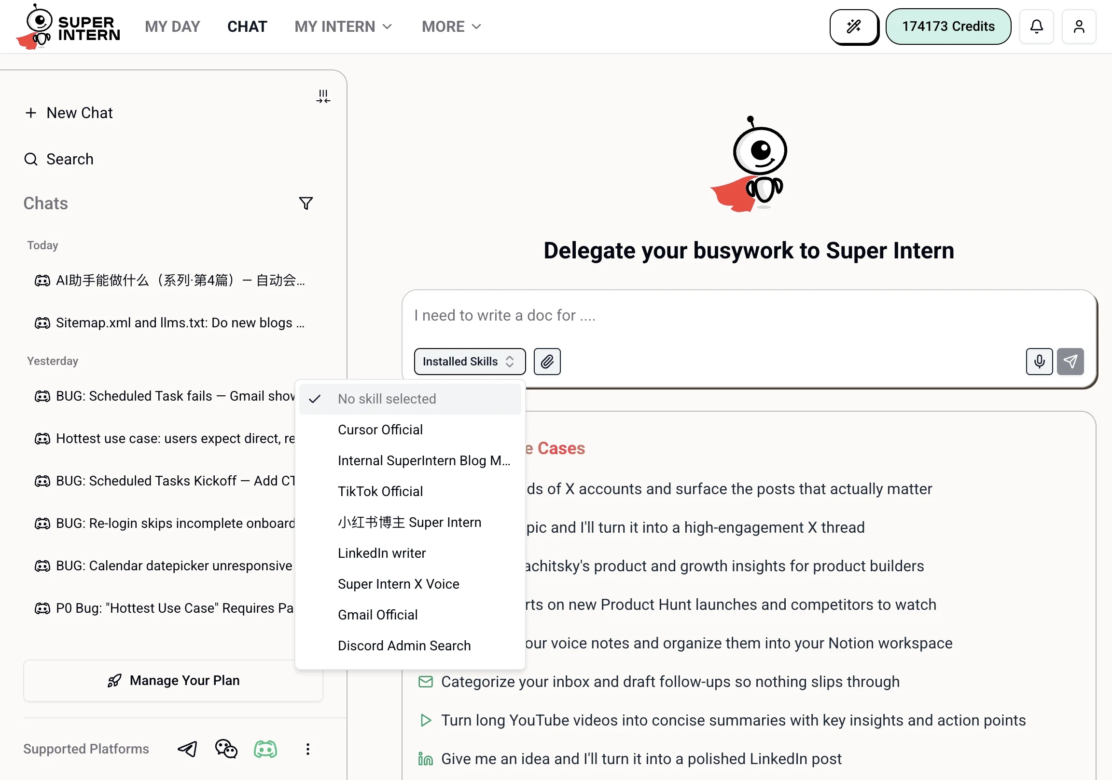This screenshot has height=780, width=1112.
Task: Toggle the Installed Skills dropdown
Action: (x=469, y=362)
